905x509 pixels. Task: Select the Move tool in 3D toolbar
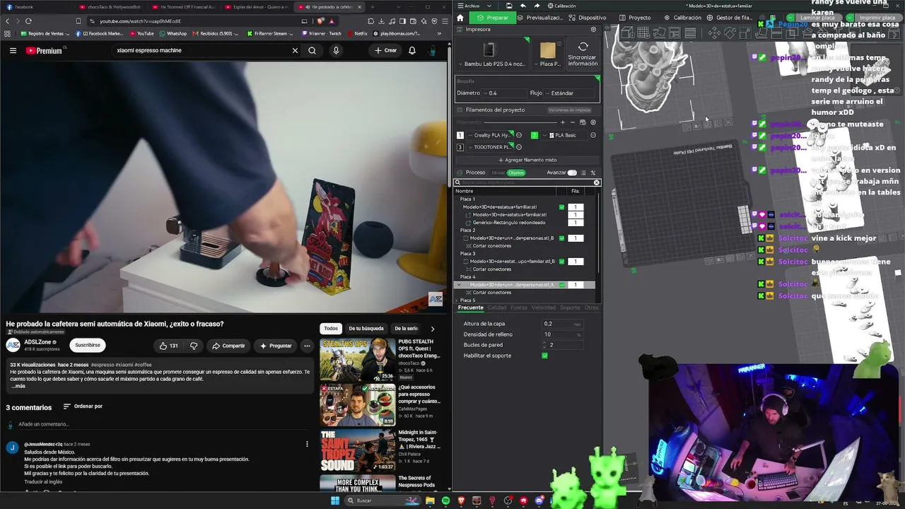[x=714, y=33]
